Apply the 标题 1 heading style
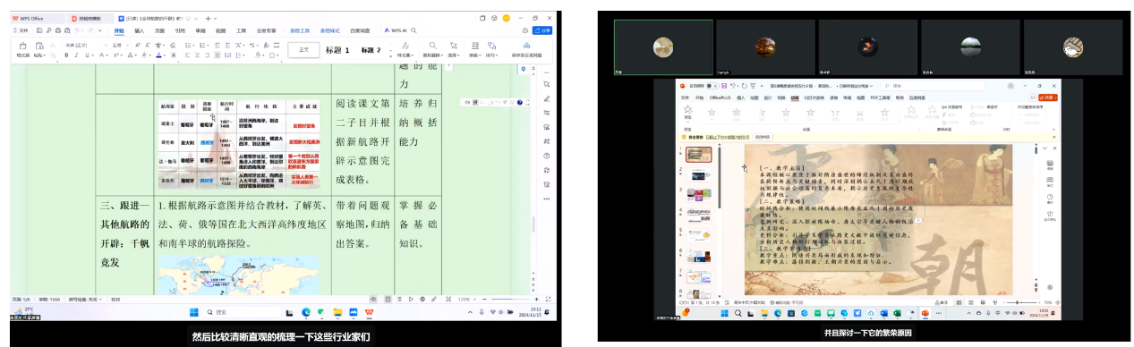This screenshot has height=347, width=1134. pyautogui.click(x=337, y=50)
